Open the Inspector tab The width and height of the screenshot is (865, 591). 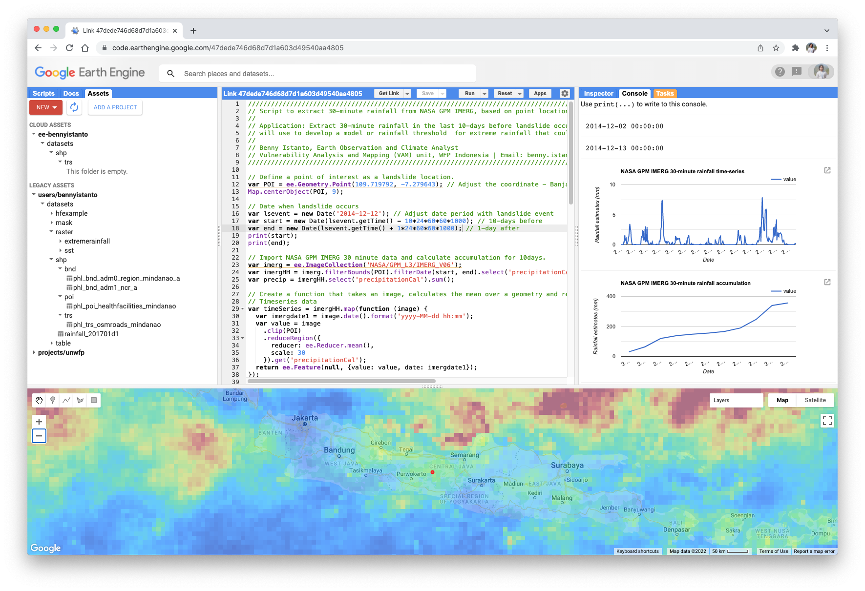[598, 93]
